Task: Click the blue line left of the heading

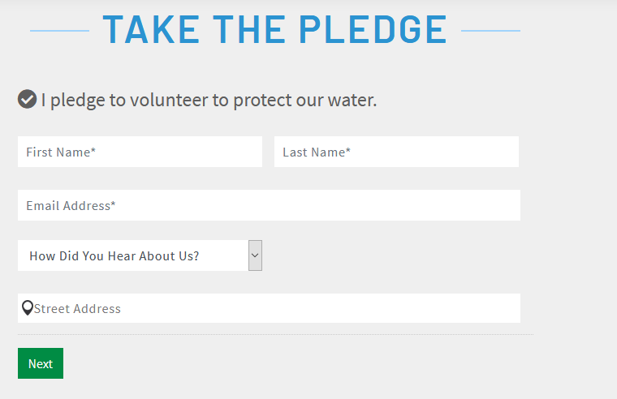Action: 60,31
